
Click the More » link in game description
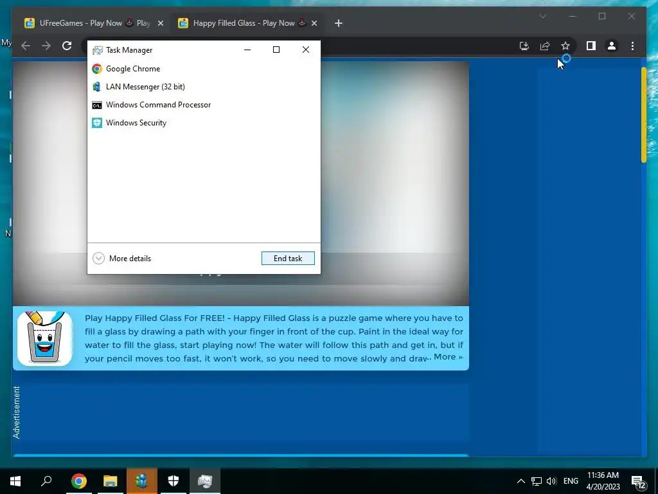448,357
